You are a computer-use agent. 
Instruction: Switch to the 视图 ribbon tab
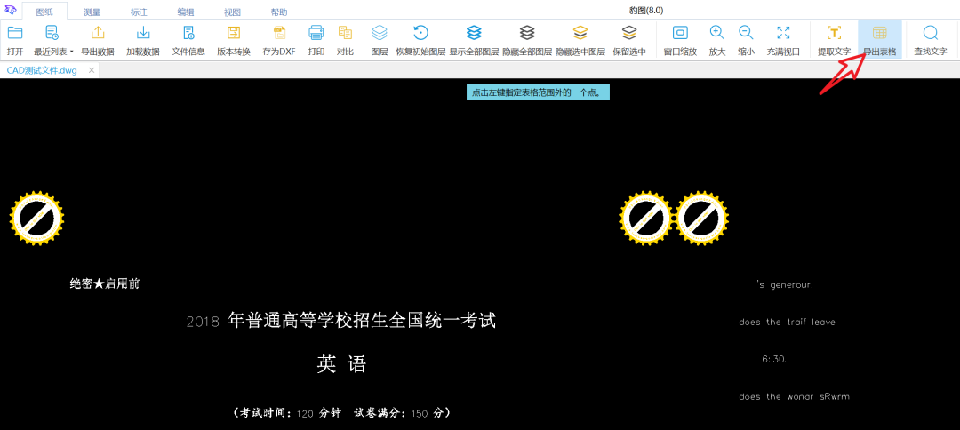(x=232, y=12)
